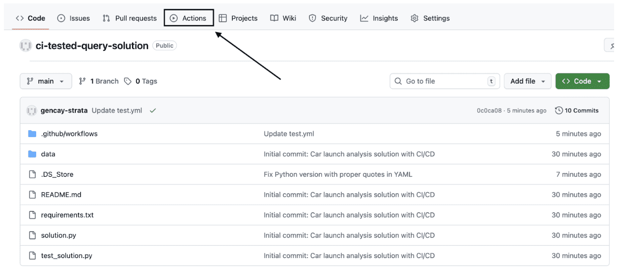Open commit message in README.md row
Screen dimensions: 617x279
349,195
